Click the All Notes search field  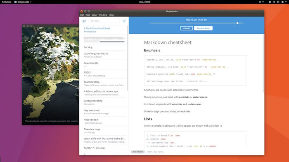pos(104,21)
